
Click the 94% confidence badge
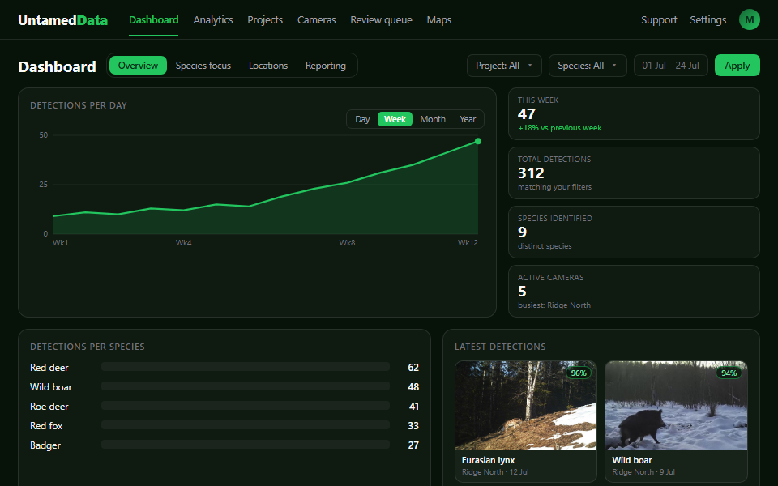tap(729, 373)
